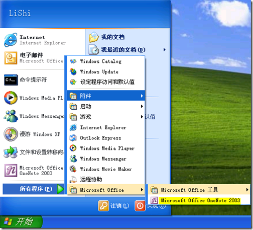Choose Outlook Express menu entry

[106, 138]
